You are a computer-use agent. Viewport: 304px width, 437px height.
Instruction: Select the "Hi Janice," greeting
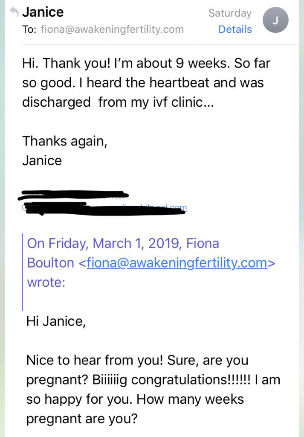point(56,321)
